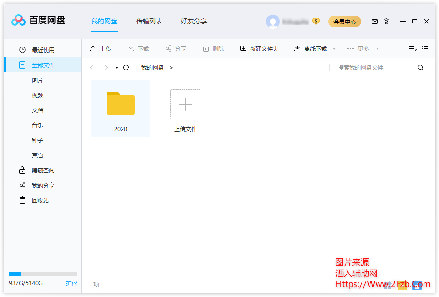The height and width of the screenshot is (297, 439).
Task: Click the search magnifier icon
Action: pyautogui.click(x=421, y=68)
